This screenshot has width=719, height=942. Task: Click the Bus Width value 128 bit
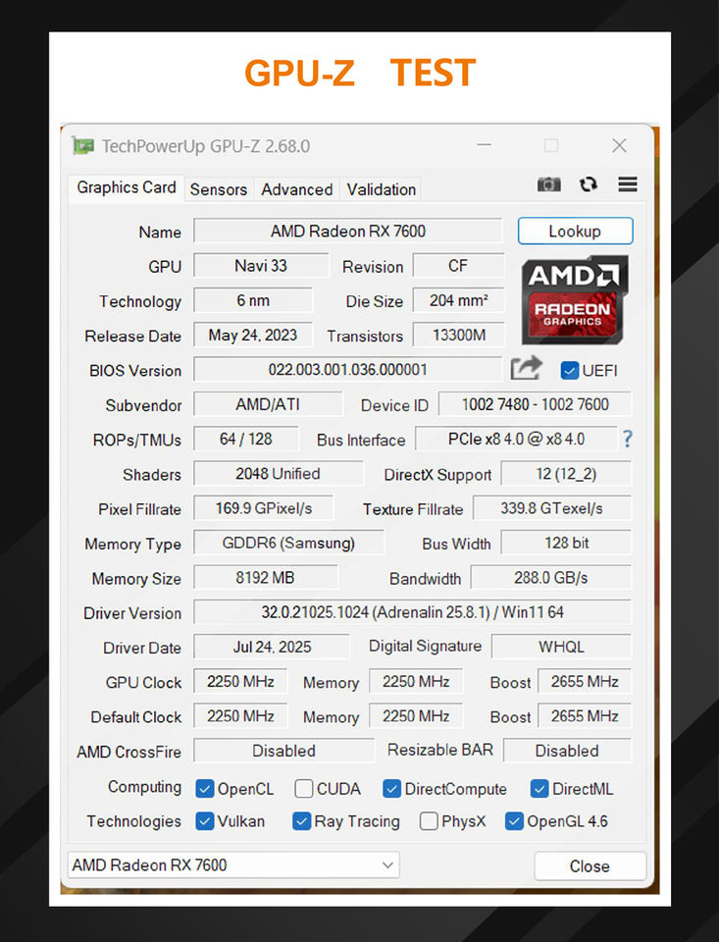pos(566,543)
